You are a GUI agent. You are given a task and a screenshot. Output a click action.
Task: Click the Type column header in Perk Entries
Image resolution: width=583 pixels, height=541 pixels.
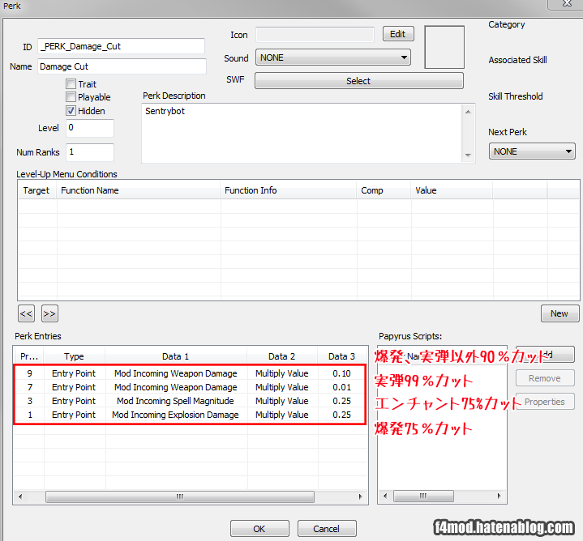[x=74, y=356]
